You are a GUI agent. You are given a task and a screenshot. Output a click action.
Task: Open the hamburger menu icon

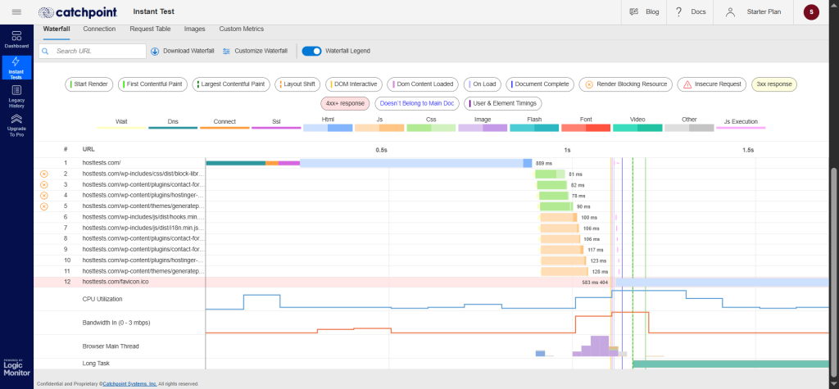coord(16,12)
